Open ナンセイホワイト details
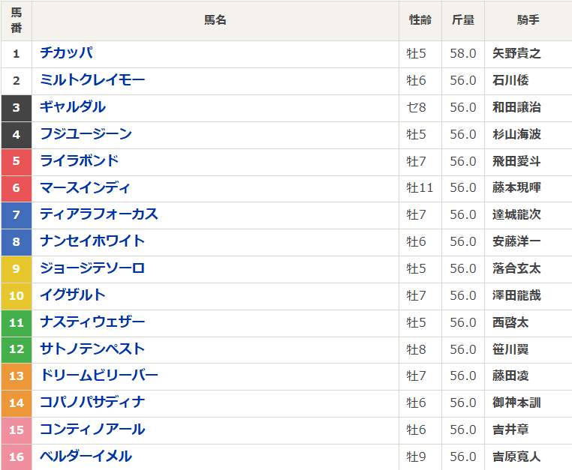The height and width of the screenshot is (470, 572). pyautogui.click(x=92, y=241)
